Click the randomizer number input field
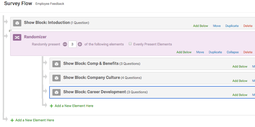This screenshot has height=127, width=255. click(x=72, y=44)
